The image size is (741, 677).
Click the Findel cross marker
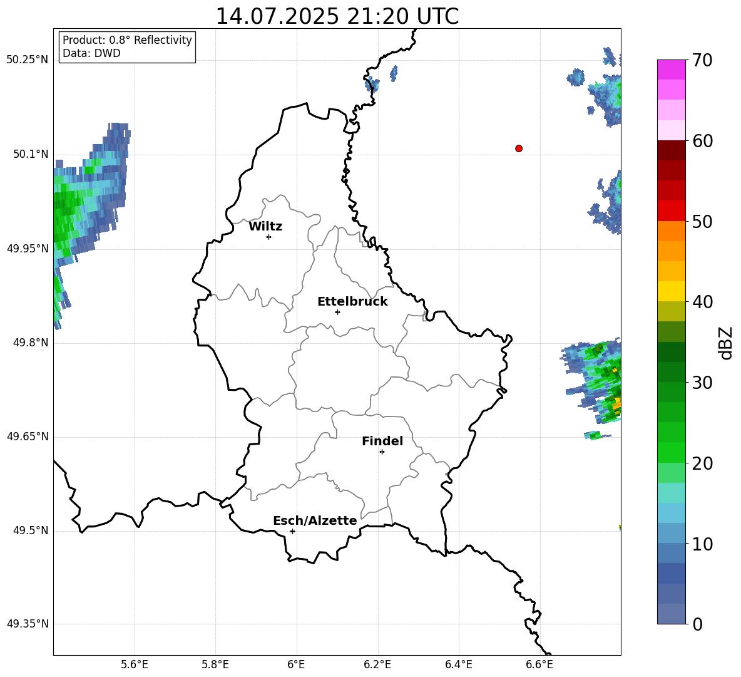click(382, 452)
